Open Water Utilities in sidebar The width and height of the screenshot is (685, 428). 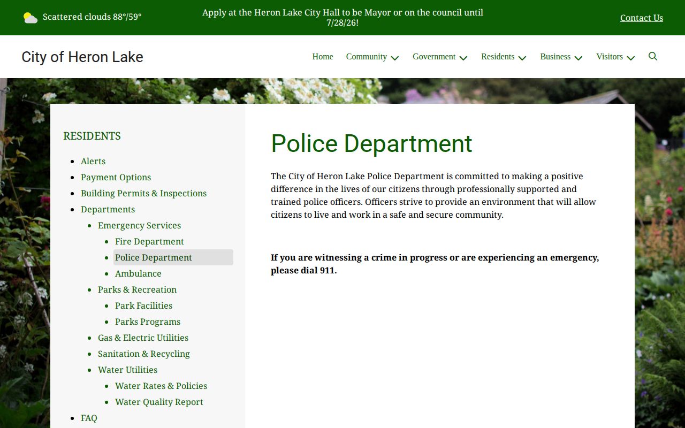click(127, 370)
